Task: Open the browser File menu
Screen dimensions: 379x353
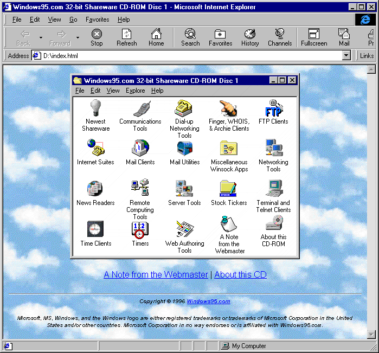Action: point(17,20)
